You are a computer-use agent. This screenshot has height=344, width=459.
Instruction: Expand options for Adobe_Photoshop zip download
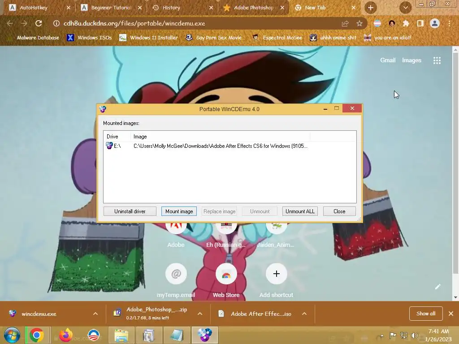200,314
